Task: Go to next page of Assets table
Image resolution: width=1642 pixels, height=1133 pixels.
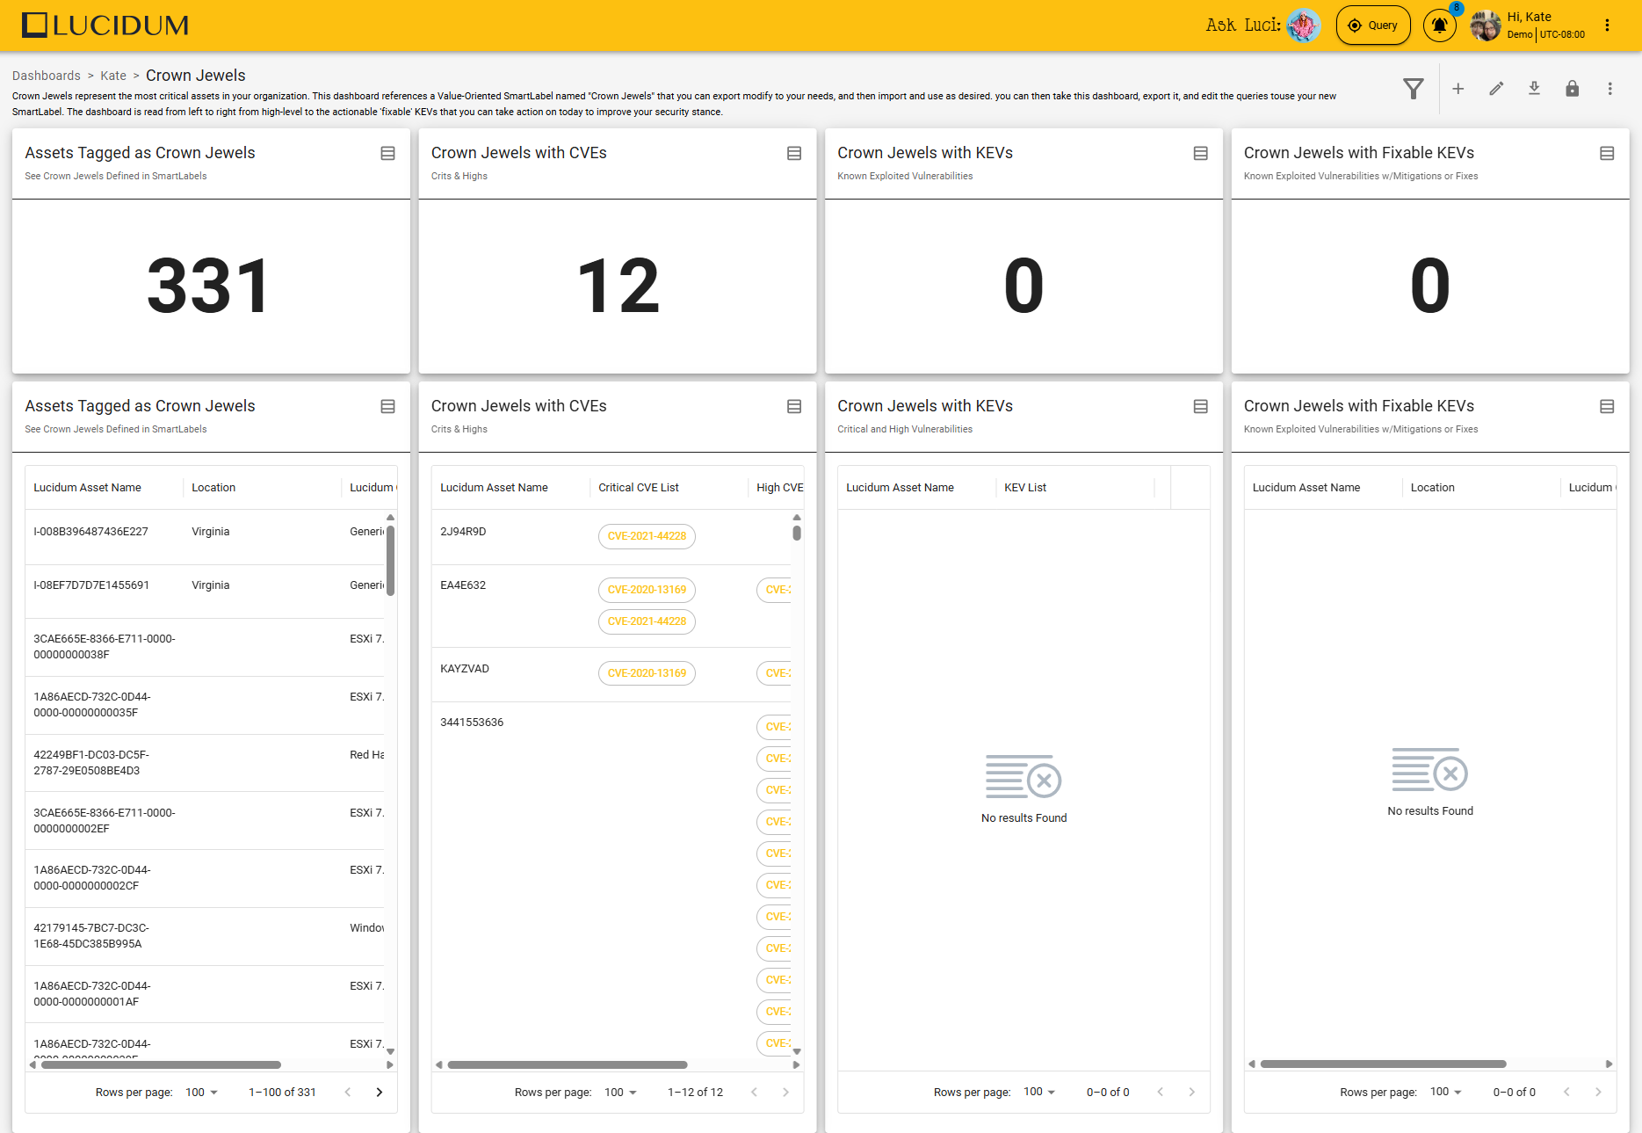Action: click(380, 1093)
